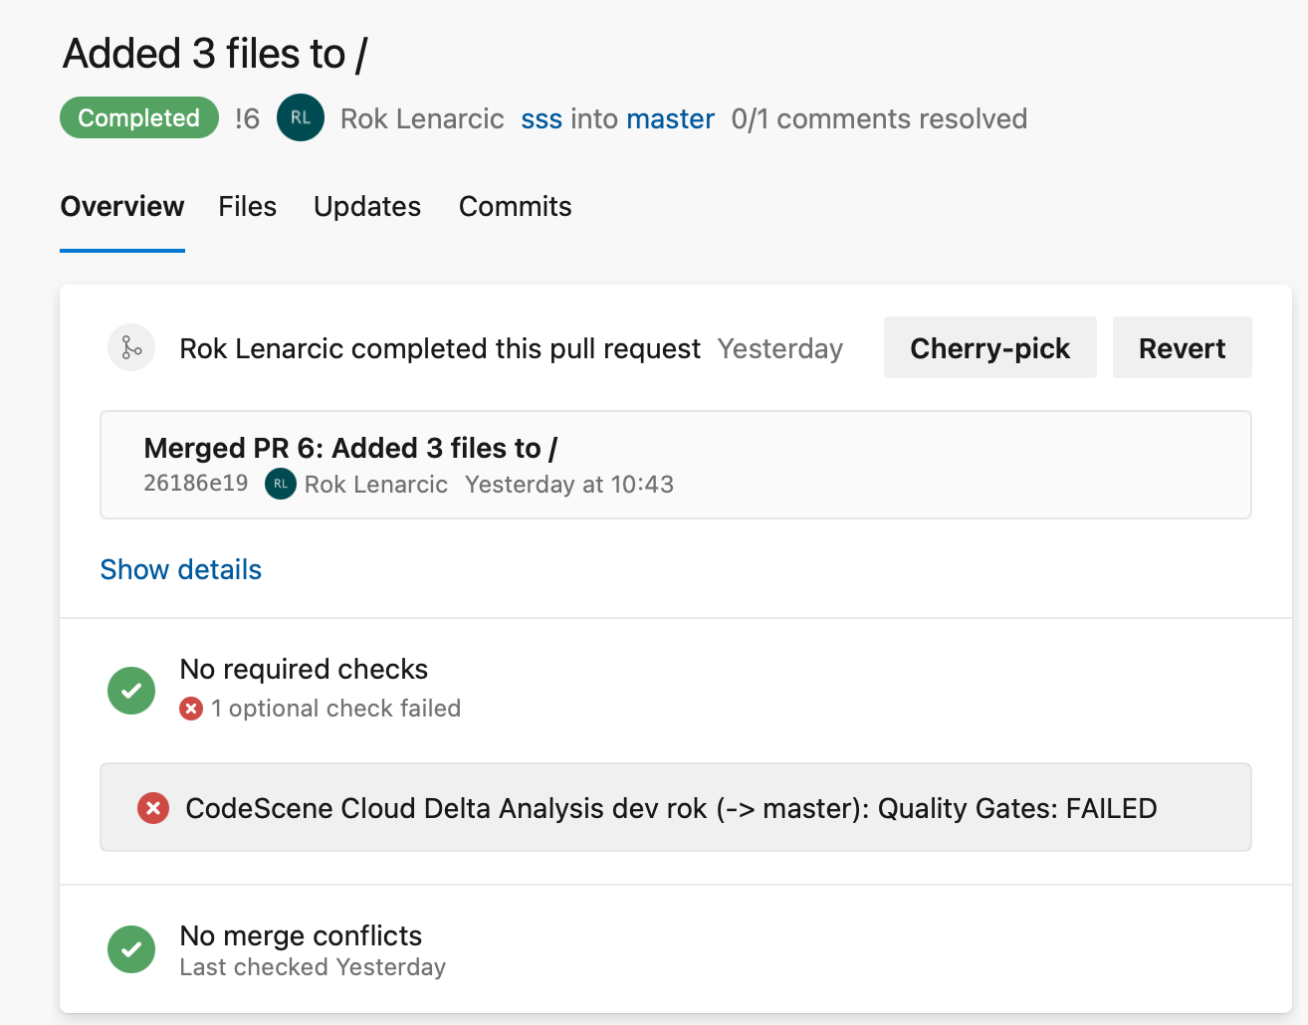Open the master target branch link
1308x1025 pixels.
point(670,119)
